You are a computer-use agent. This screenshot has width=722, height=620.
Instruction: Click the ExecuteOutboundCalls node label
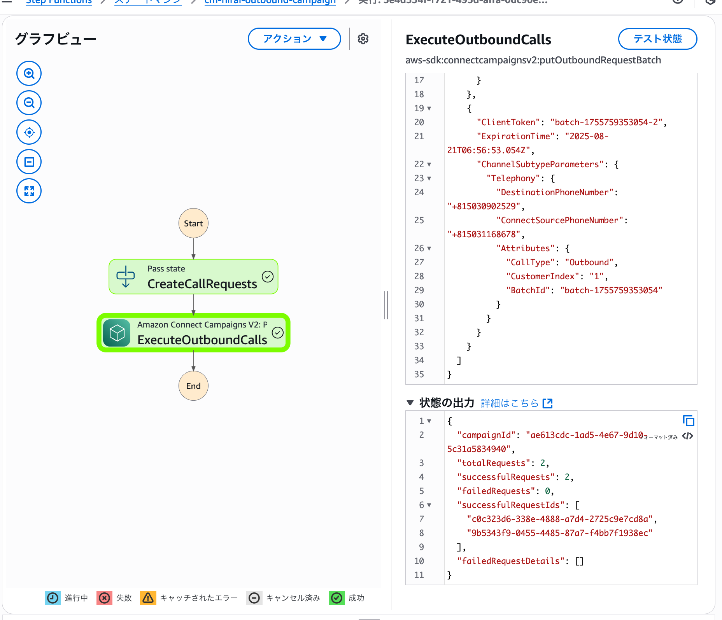pos(202,340)
